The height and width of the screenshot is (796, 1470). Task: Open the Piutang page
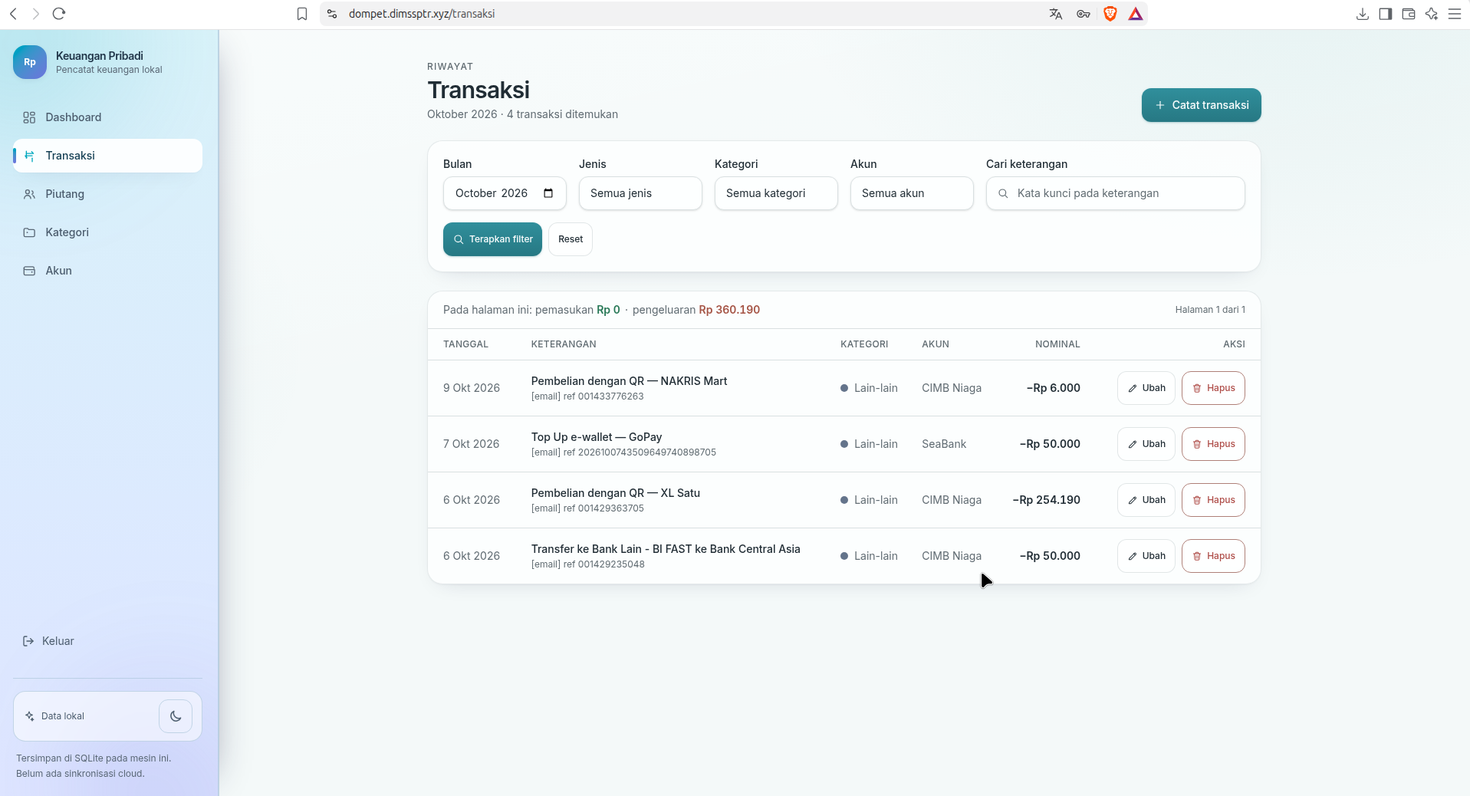tap(107, 194)
